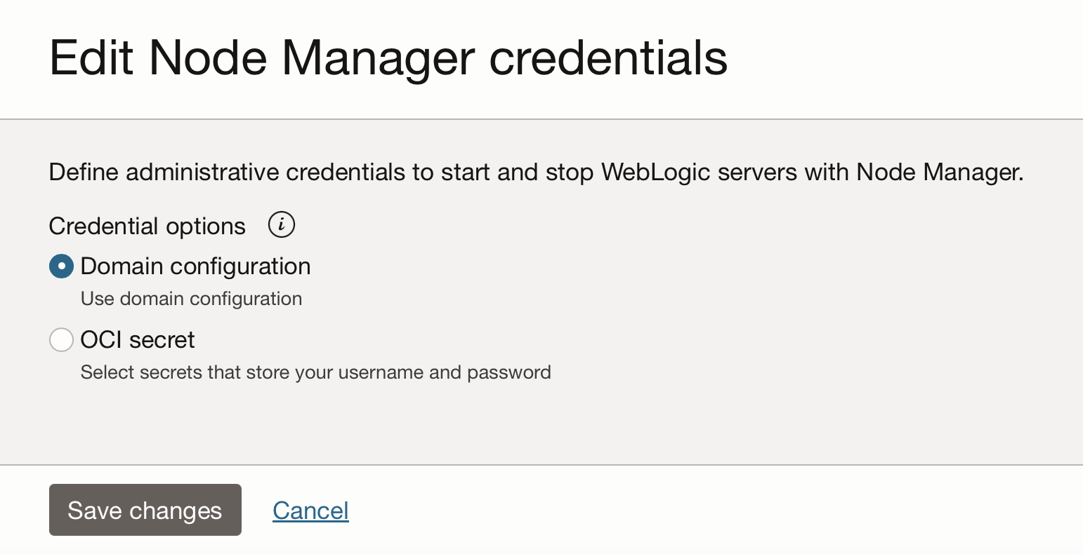Image resolution: width=1083 pixels, height=554 pixels.
Task: Save the Node Manager credentials changes
Action: coord(145,510)
